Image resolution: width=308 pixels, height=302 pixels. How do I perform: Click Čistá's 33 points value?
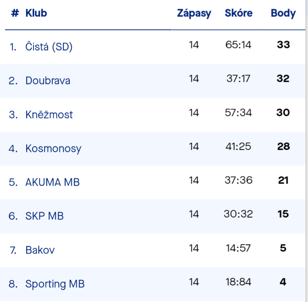283,45
